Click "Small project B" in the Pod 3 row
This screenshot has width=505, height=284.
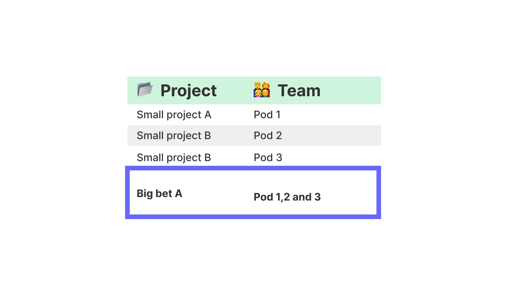(x=174, y=158)
